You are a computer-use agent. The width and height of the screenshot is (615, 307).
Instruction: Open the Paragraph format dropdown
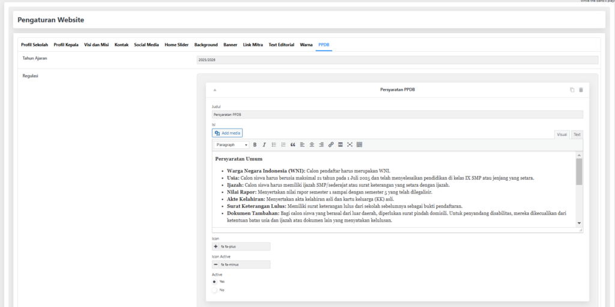tap(231, 145)
